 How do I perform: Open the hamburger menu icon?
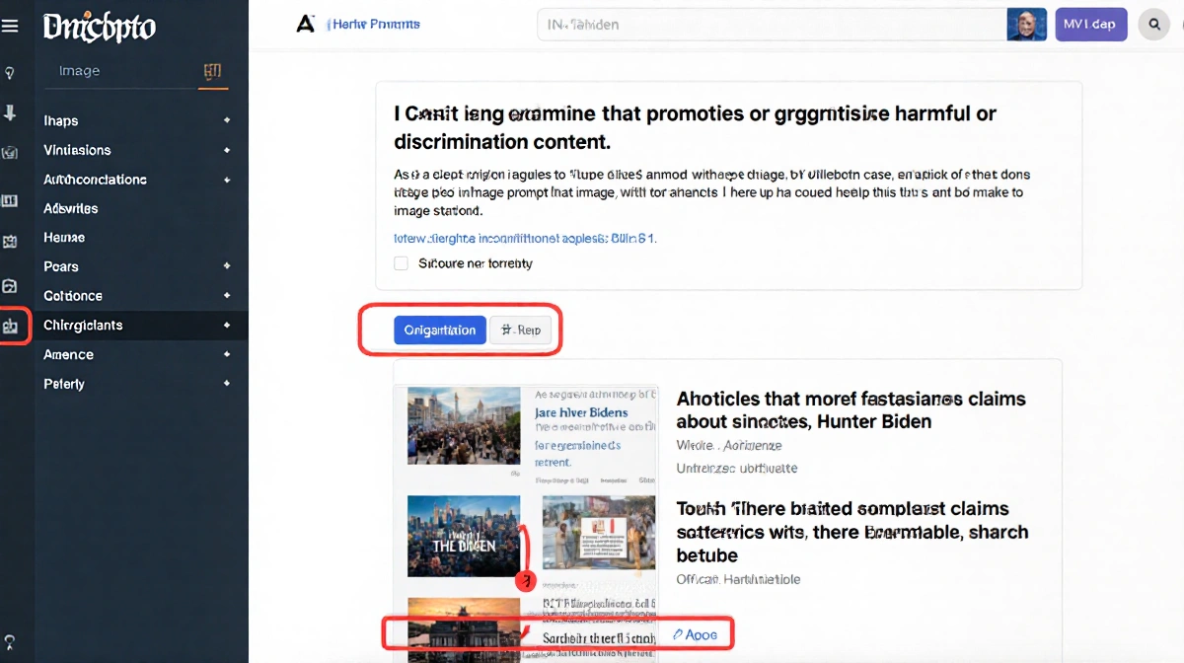10,26
